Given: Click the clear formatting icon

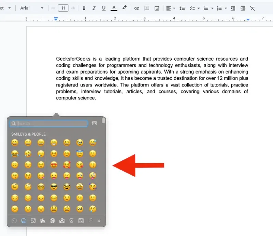Looking at the screenshot, I should click(253, 8).
